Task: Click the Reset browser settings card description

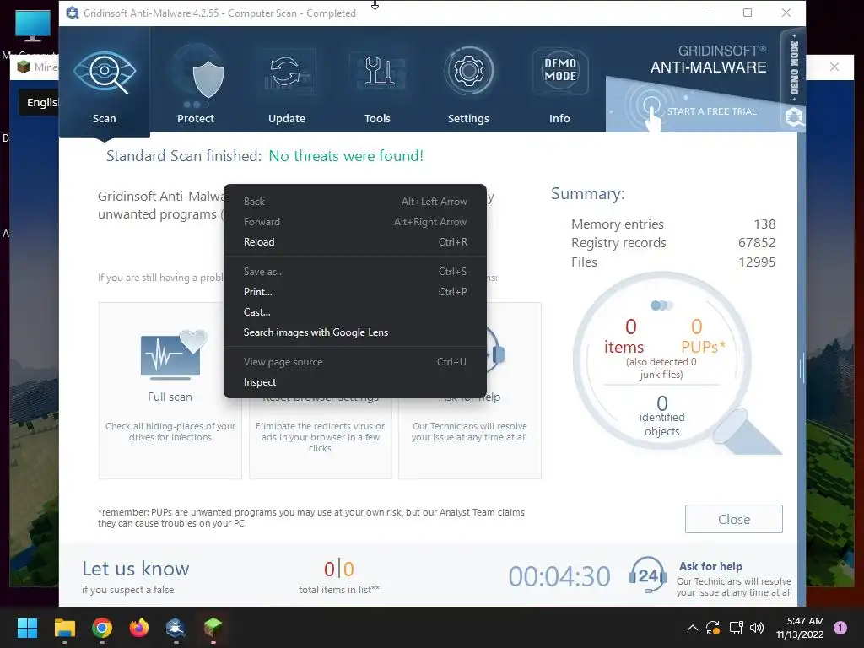Action: pyautogui.click(x=320, y=437)
